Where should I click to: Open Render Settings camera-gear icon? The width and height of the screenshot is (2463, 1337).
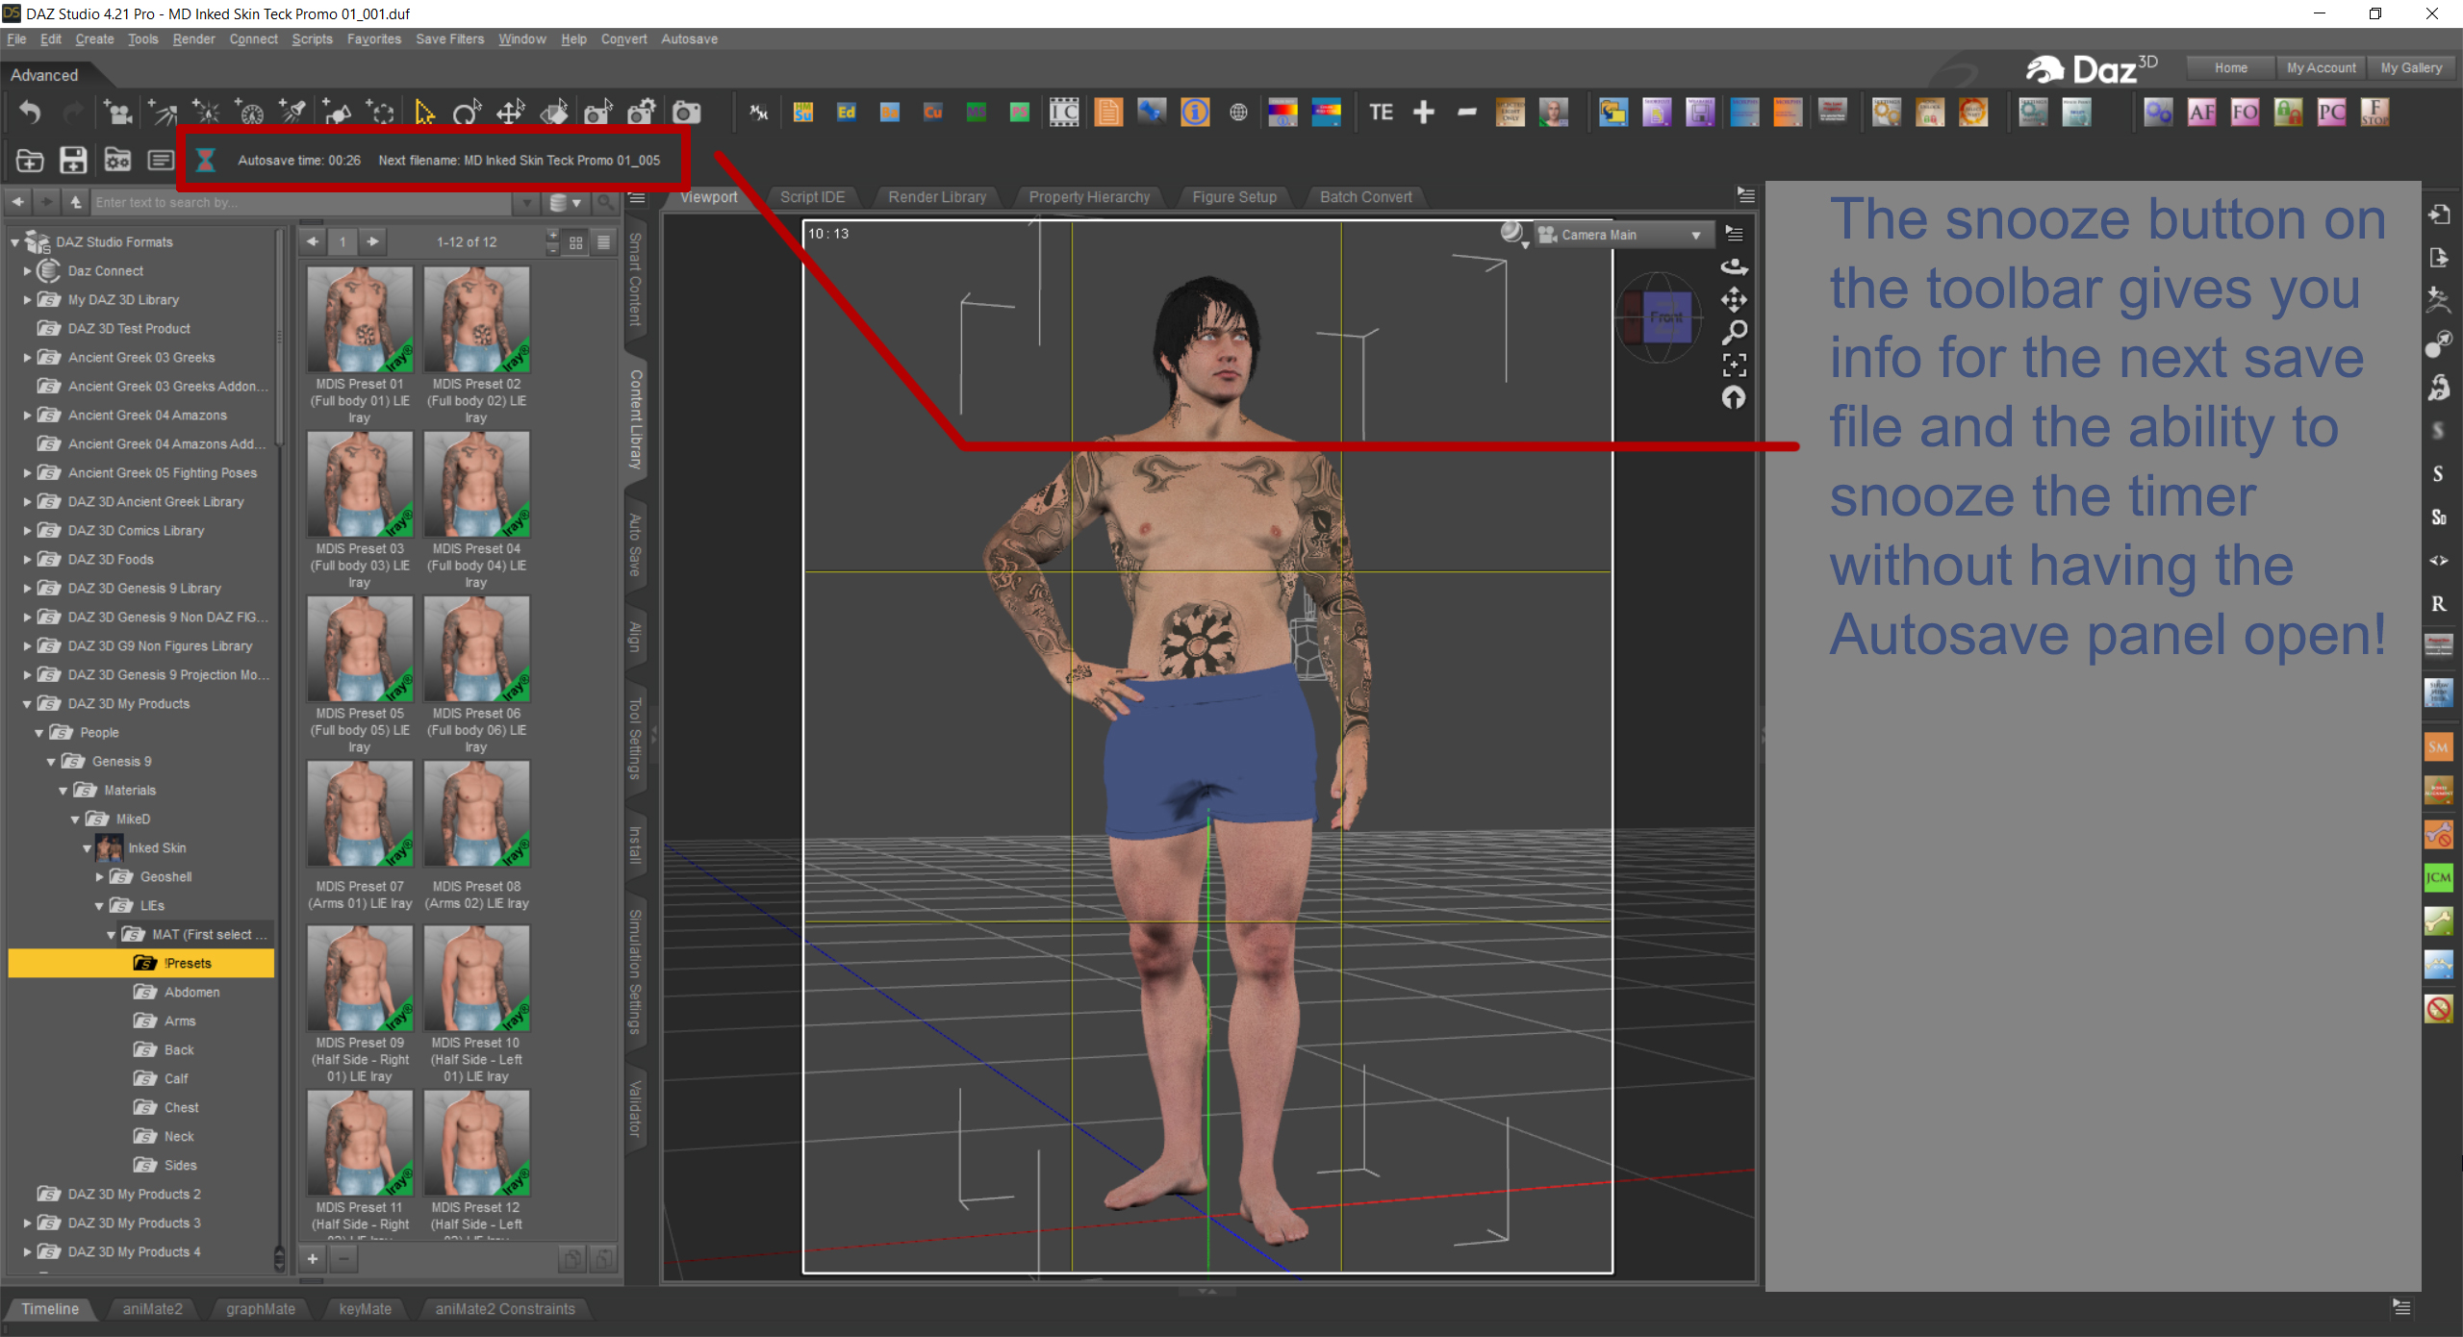pos(642,113)
